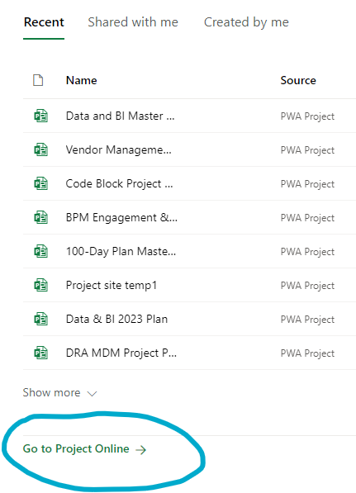Image resolution: width=356 pixels, height=493 pixels.
Task: Sort by the Source column header
Action: coord(298,80)
